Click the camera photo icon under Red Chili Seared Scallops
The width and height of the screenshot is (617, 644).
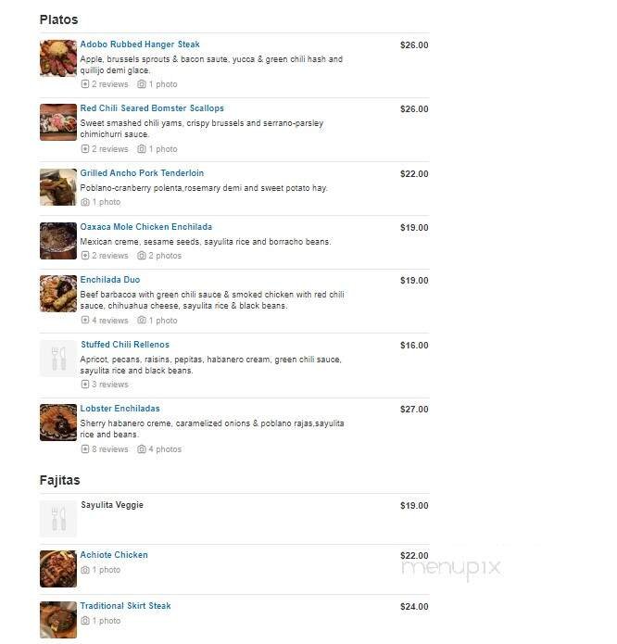tap(141, 149)
